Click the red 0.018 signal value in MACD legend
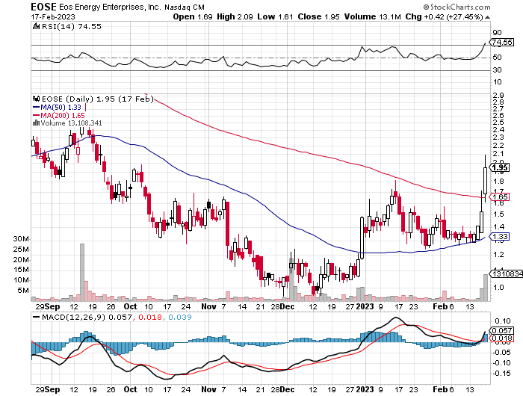This screenshot has height=396, width=523. click(149, 317)
